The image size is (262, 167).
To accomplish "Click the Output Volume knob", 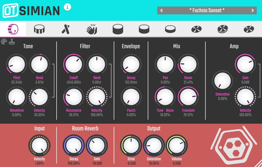I will click(x=177, y=145).
